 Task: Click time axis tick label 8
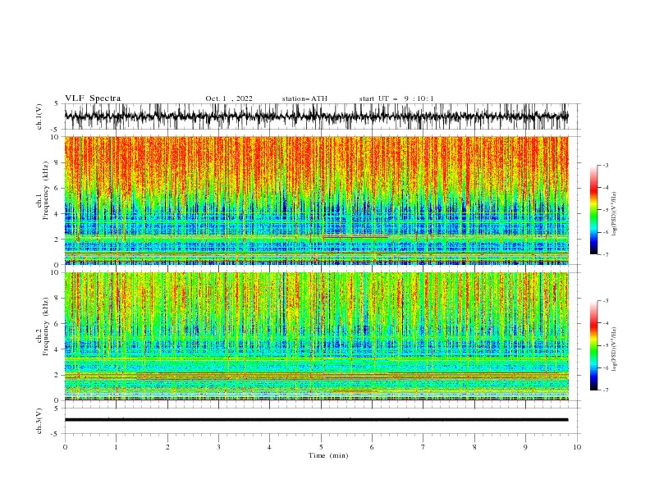point(474,447)
